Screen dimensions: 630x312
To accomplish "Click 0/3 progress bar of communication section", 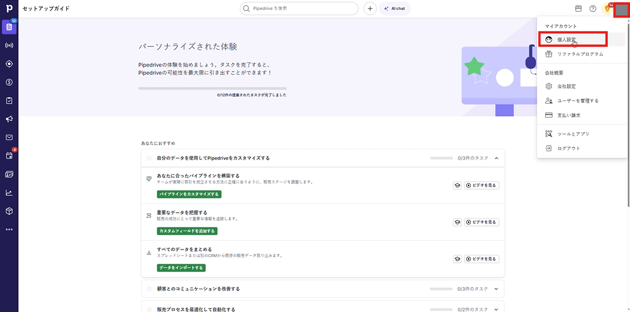I will 441,289.
